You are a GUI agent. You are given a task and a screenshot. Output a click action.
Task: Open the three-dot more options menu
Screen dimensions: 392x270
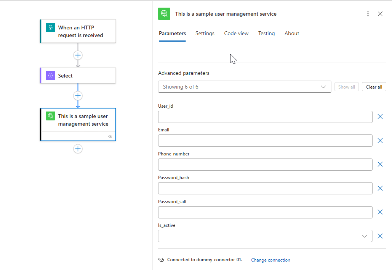[368, 14]
